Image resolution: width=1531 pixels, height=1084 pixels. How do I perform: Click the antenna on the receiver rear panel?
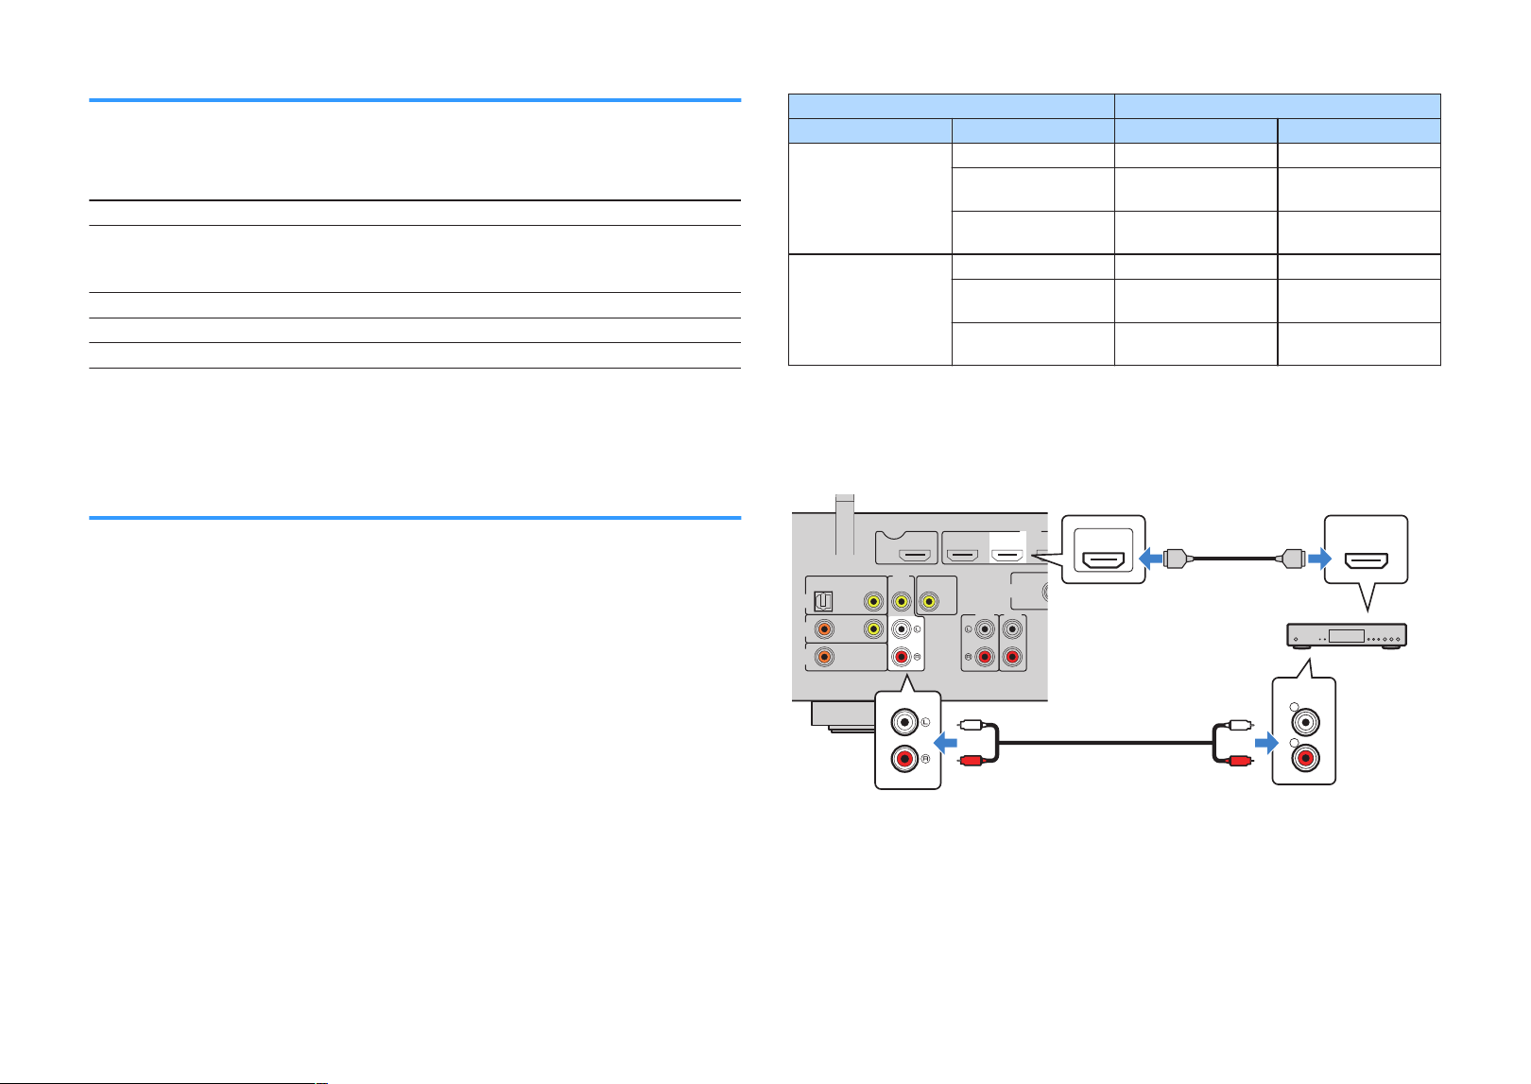(844, 525)
